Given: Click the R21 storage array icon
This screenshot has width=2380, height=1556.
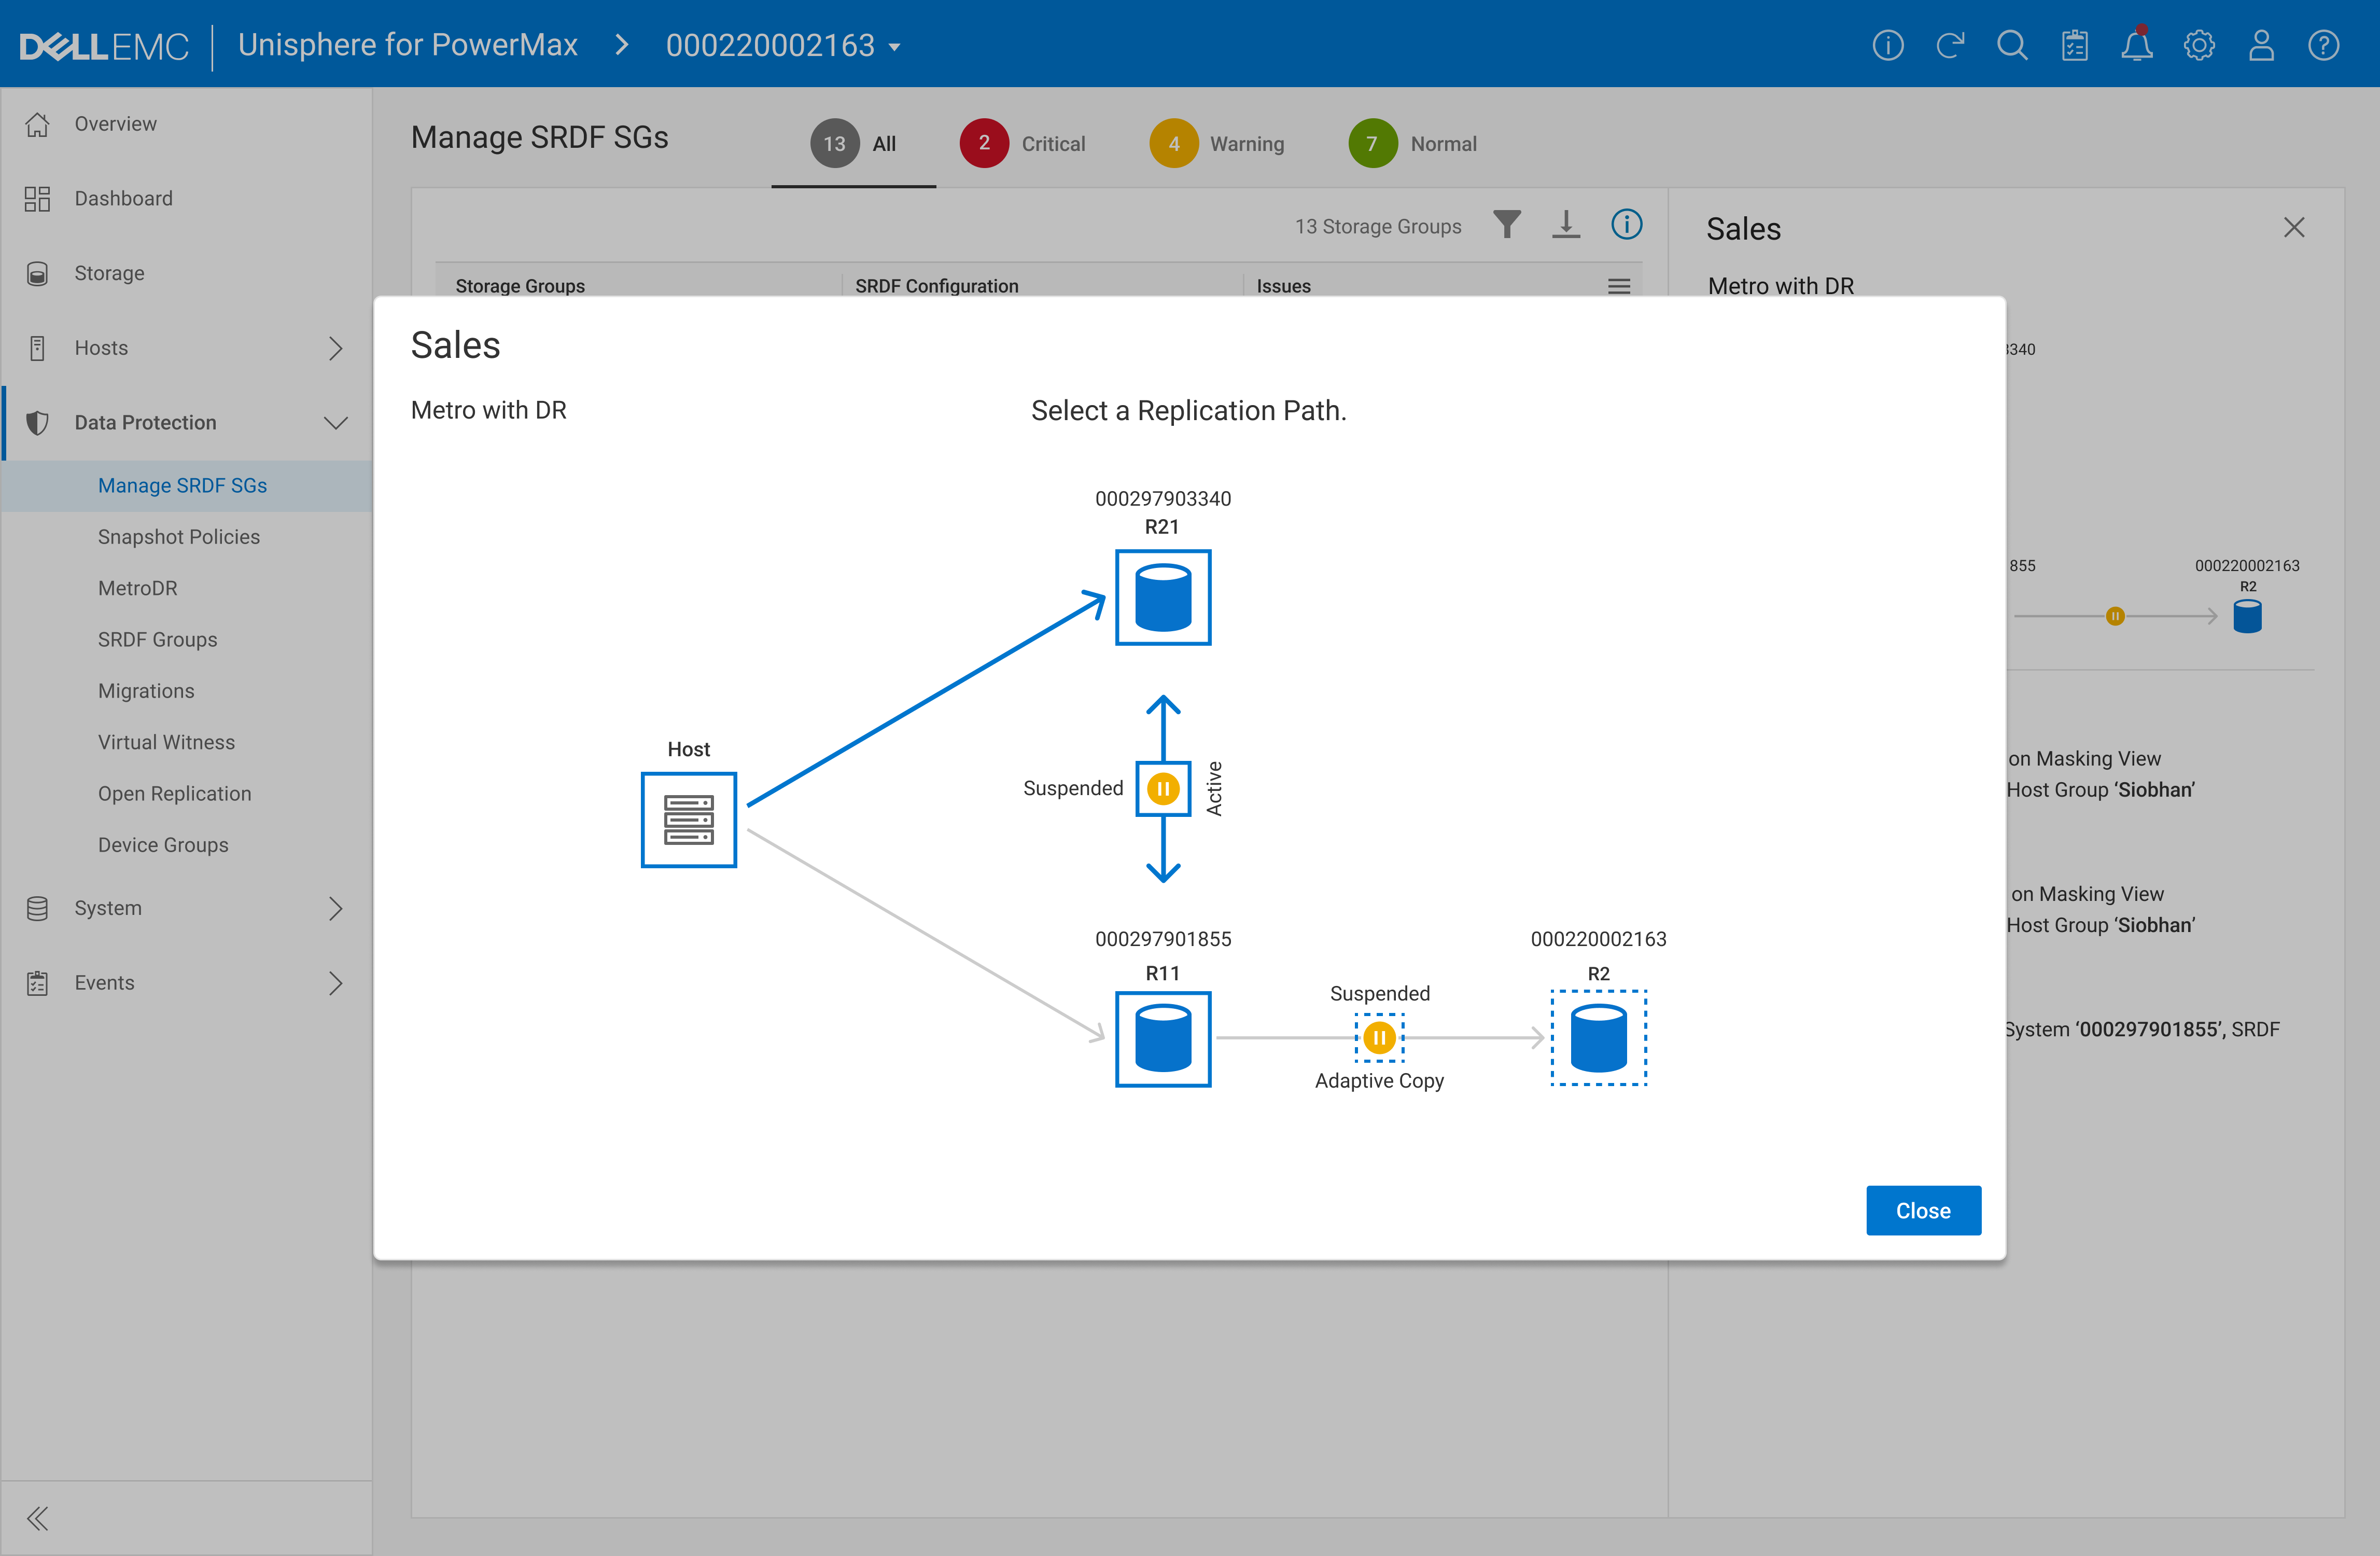Looking at the screenshot, I should point(1162,597).
